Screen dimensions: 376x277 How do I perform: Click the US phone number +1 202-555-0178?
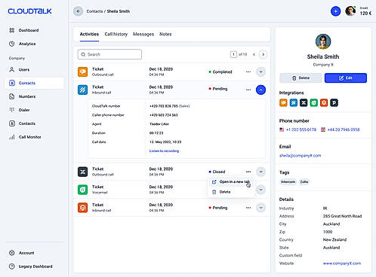301,129
